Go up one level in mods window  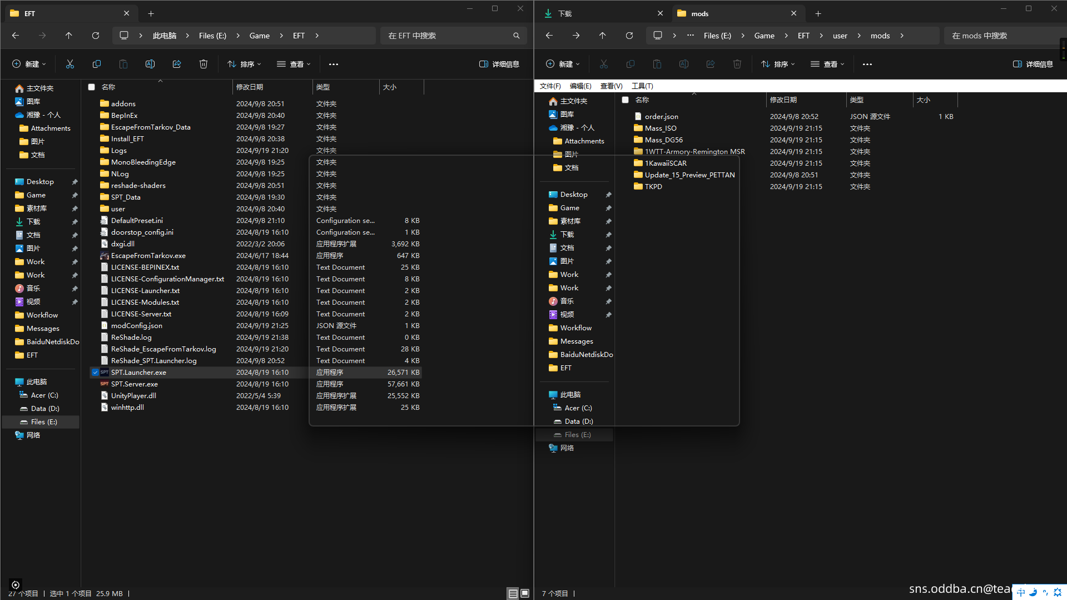click(603, 36)
